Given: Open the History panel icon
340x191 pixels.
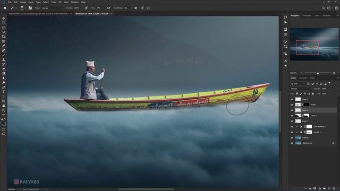Looking at the screenshot, I should pyautogui.click(x=286, y=17).
